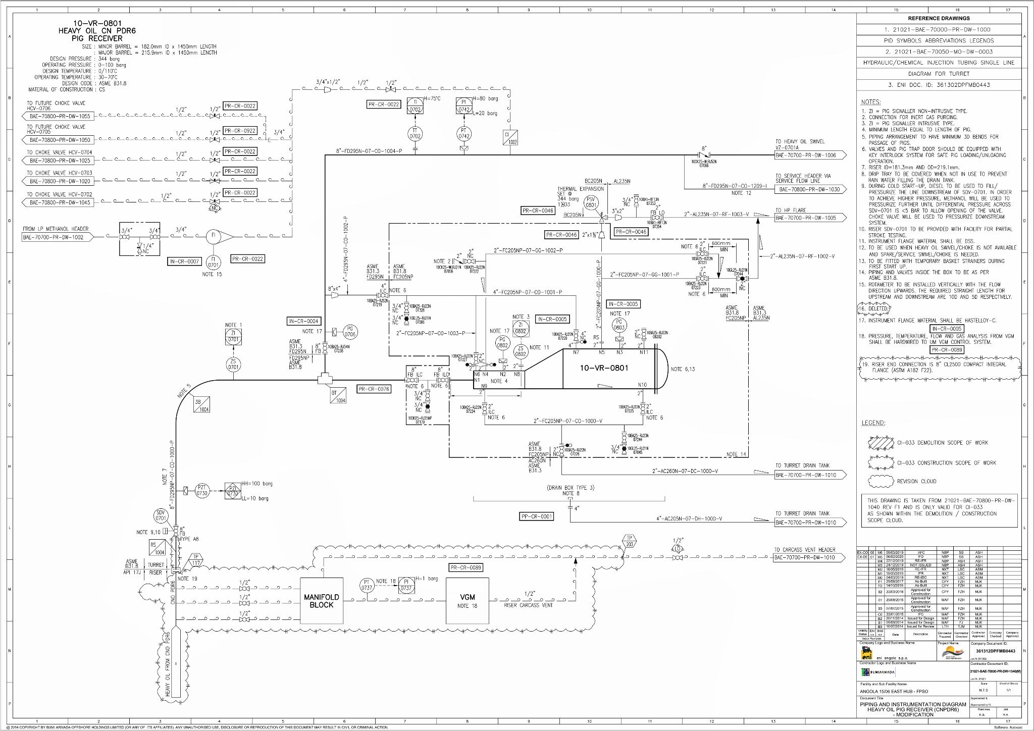Screen dimensions: 1034x731
Task: Click connector BAE-70700-PR-DW-1006 to heavy oil swivel
Action: 810,155
